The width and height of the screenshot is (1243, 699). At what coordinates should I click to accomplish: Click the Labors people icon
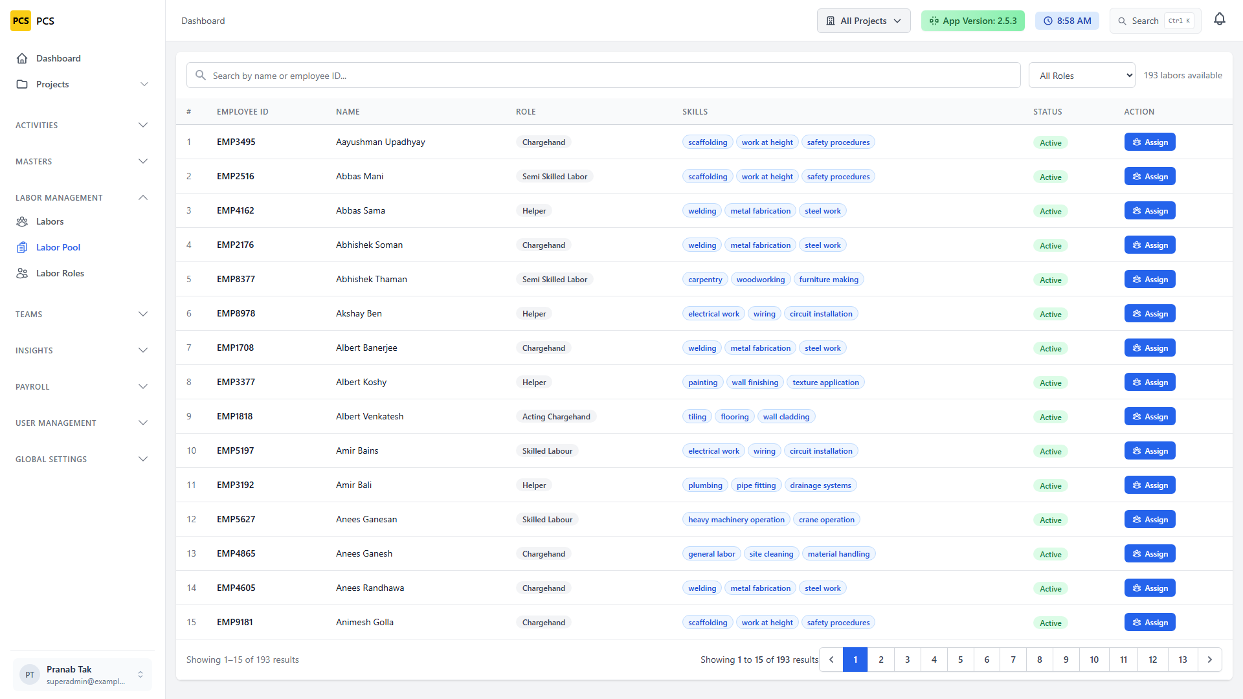coord(22,221)
